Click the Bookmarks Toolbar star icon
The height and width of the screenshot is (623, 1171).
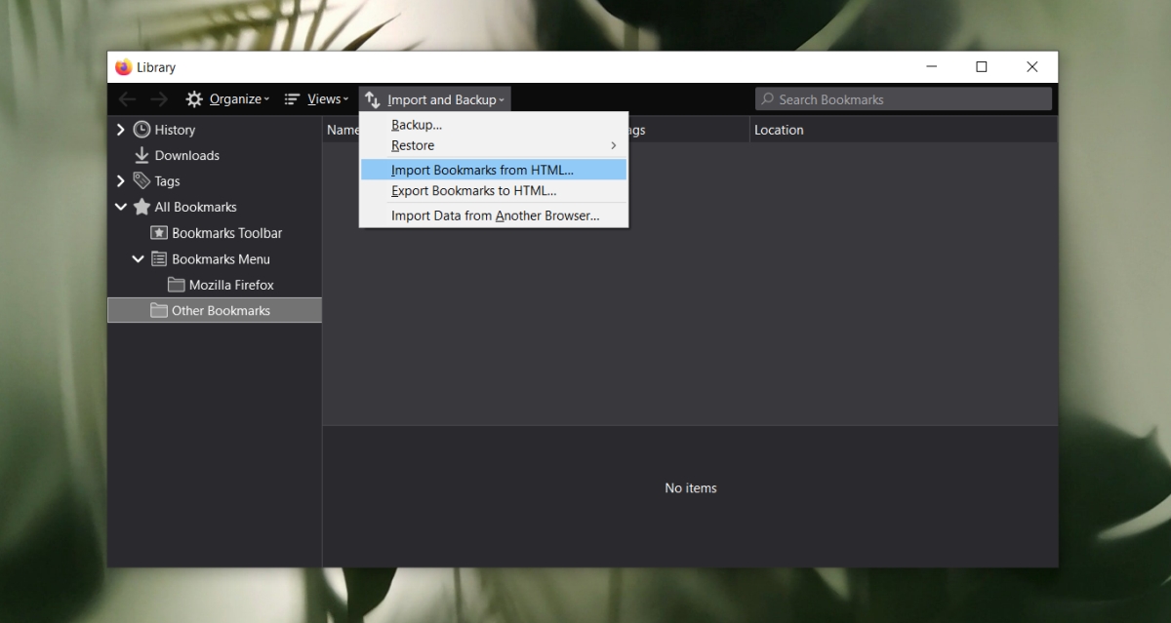click(159, 232)
